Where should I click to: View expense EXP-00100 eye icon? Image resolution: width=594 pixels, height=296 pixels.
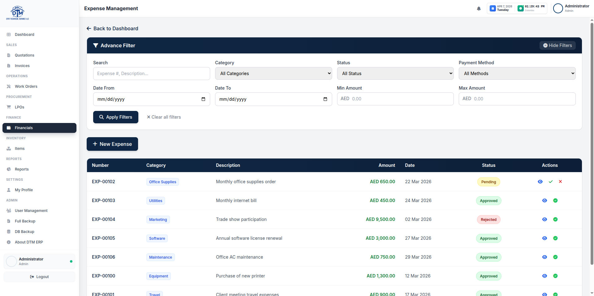click(x=544, y=276)
